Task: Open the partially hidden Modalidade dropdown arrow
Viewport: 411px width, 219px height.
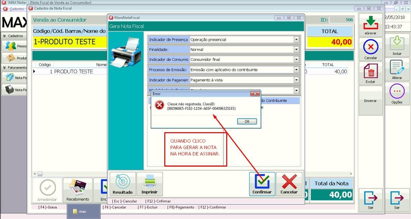Action: 296,90
